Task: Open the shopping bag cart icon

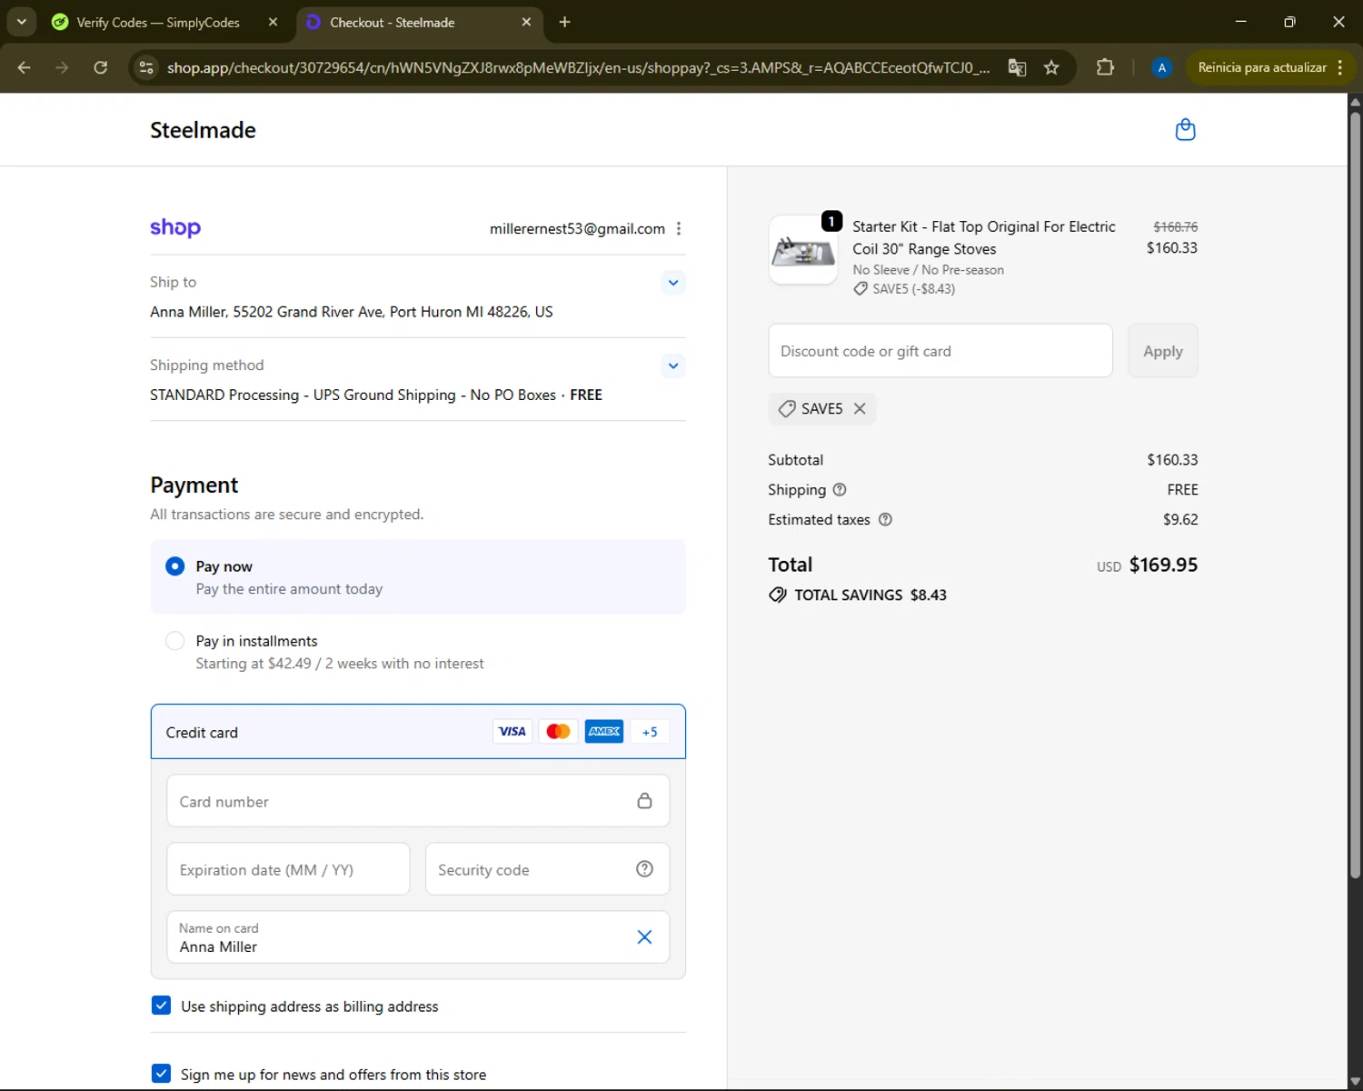Action: point(1185,130)
